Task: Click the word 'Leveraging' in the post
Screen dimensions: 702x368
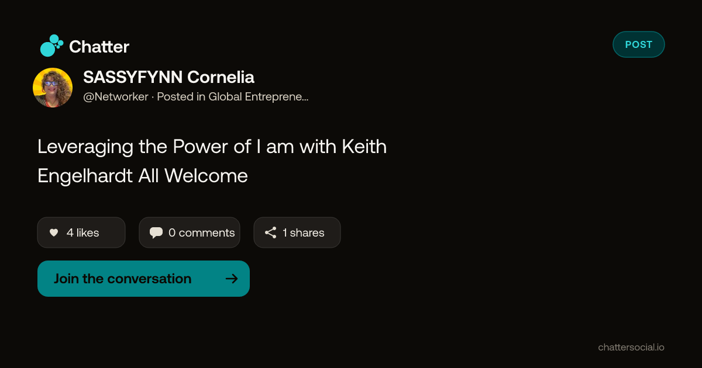Action: (86, 147)
